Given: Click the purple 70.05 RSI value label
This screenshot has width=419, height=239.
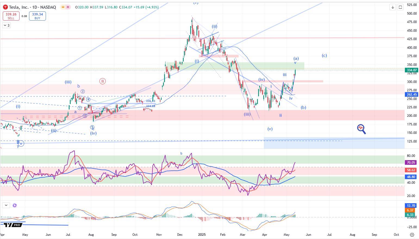Looking at the screenshot, I should point(411,163).
